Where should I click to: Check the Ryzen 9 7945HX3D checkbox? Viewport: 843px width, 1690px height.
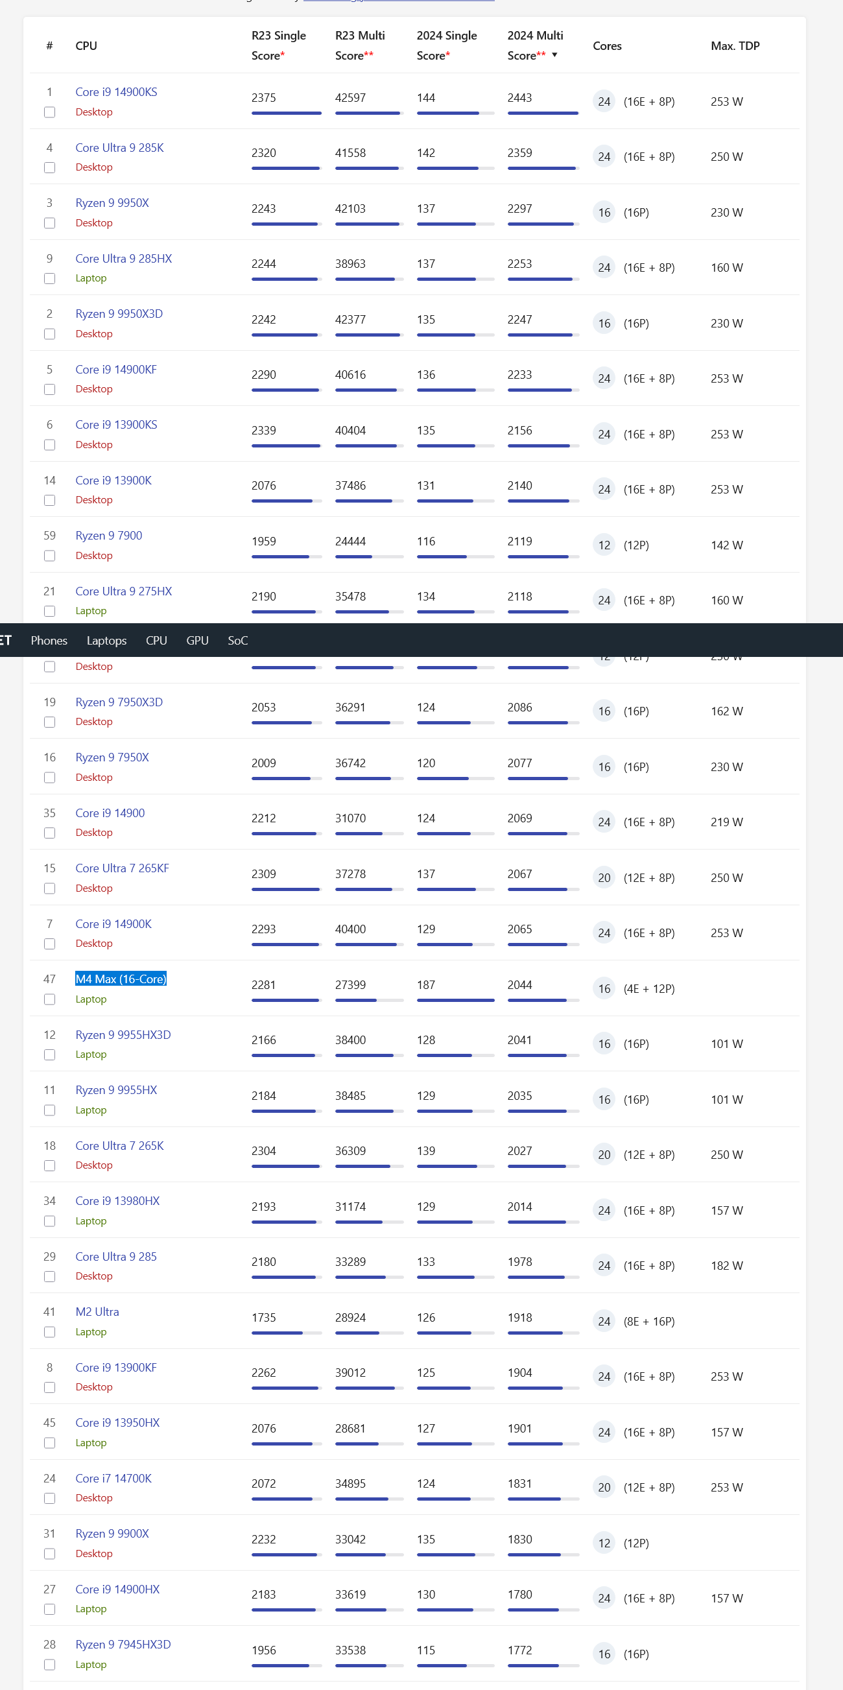(49, 1665)
